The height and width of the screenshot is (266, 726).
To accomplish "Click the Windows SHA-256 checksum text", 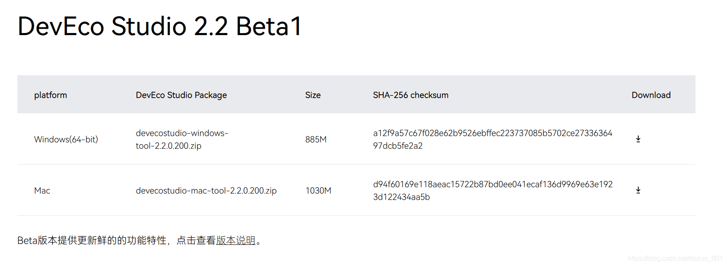I will pos(492,139).
